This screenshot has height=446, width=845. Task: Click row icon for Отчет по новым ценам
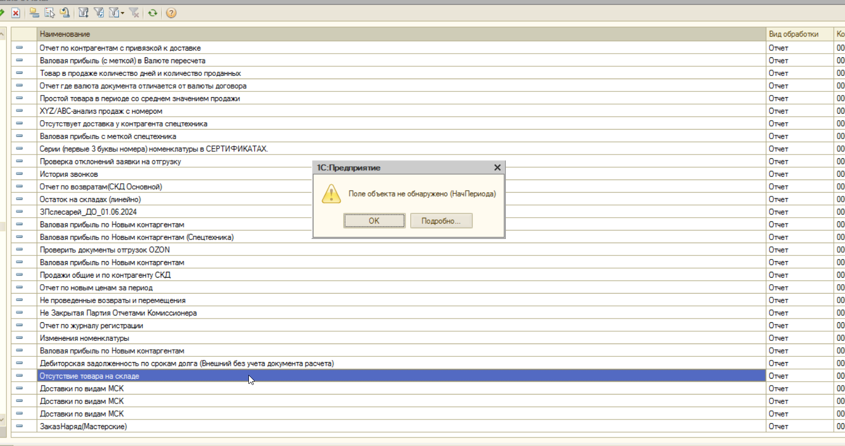pos(20,288)
